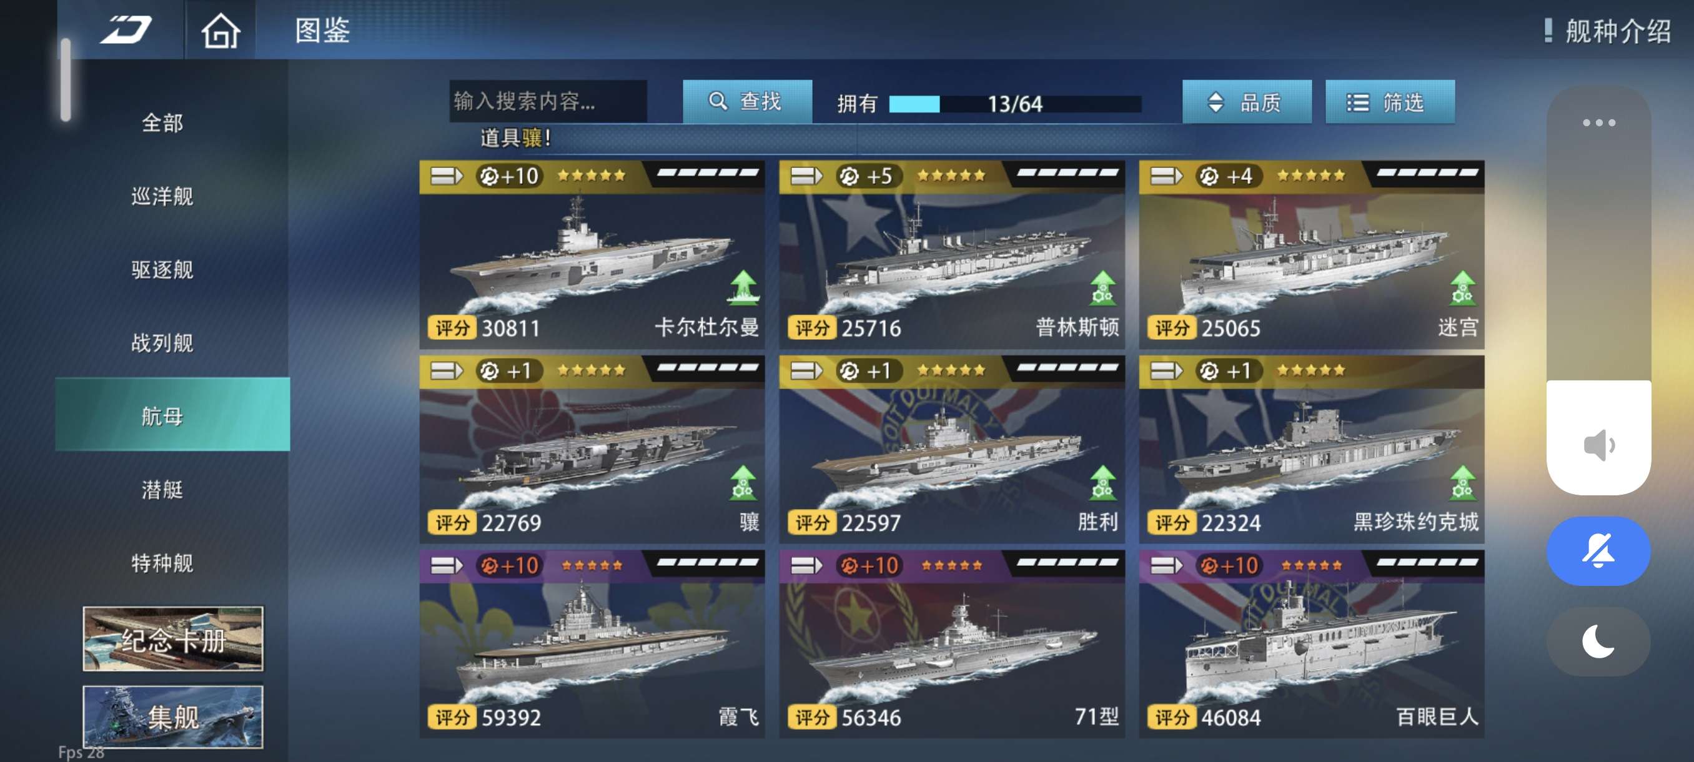
Task: Open the 品质 sort dropdown
Action: [1246, 102]
